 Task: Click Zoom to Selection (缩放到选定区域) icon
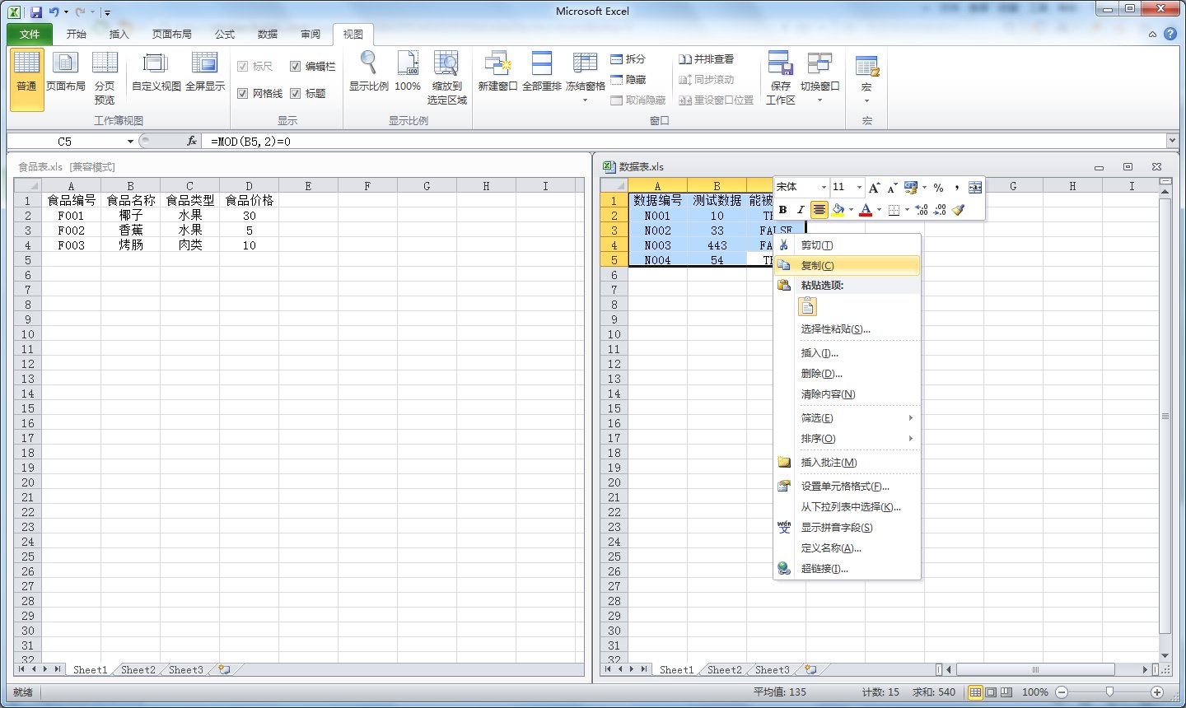click(446, 66)
